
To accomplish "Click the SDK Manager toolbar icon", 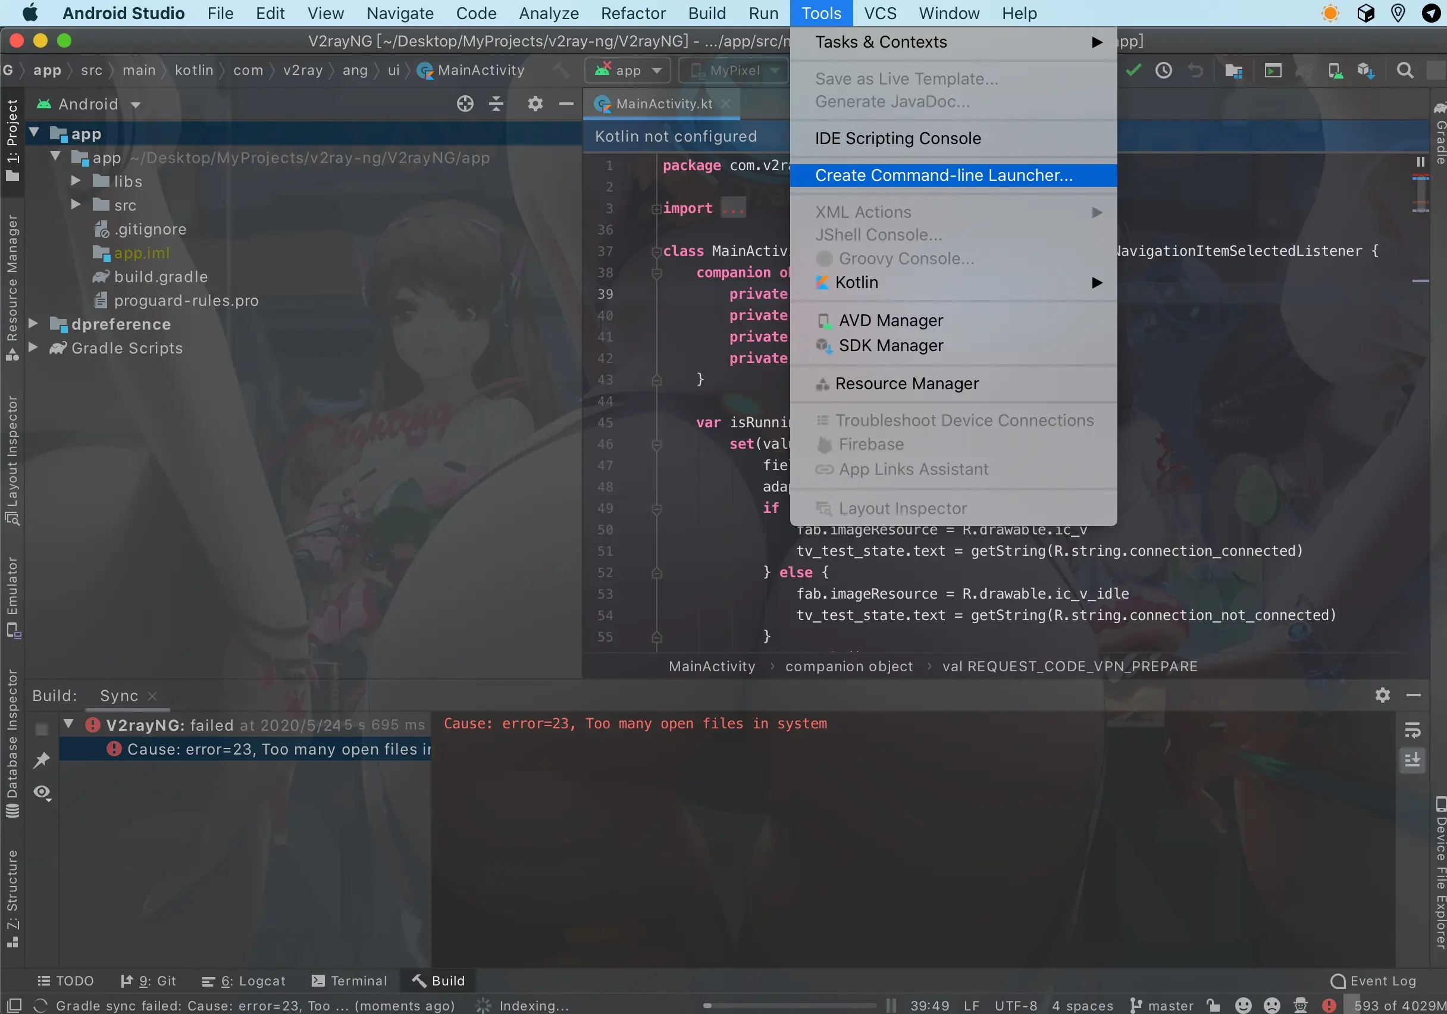I will 1365,71.
